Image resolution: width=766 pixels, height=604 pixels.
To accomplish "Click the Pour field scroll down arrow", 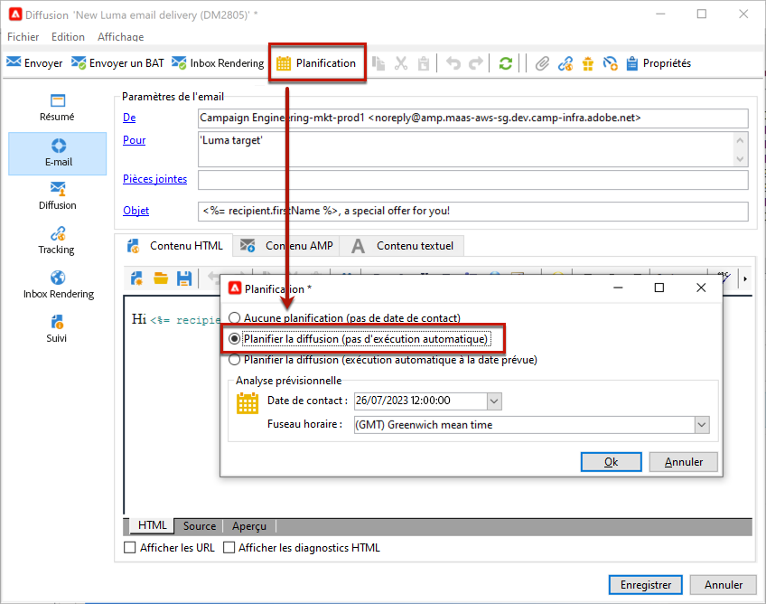I will [x=740, y=159].
